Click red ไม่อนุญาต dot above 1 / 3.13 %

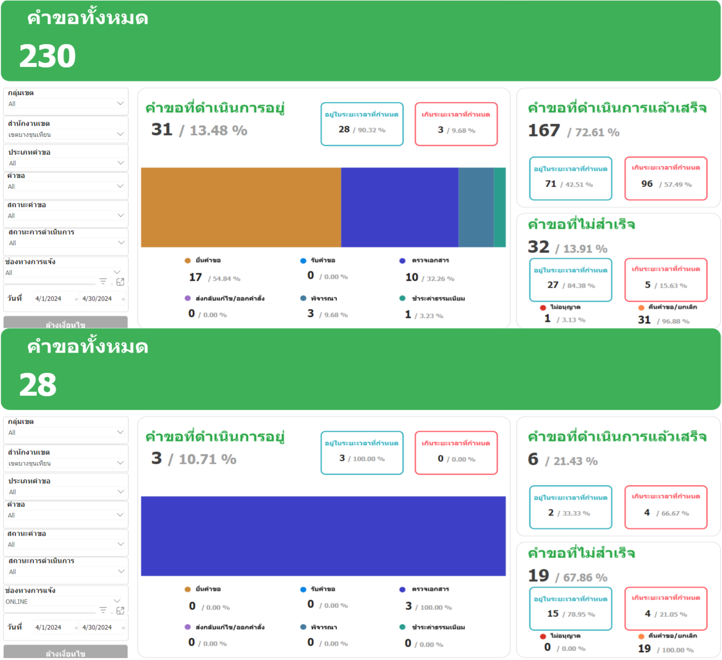click(x=543, y=307)
